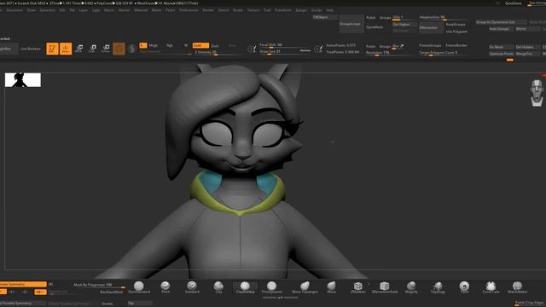Click the Del Hidden button
The image size is (546, 307).
(527, 47)
